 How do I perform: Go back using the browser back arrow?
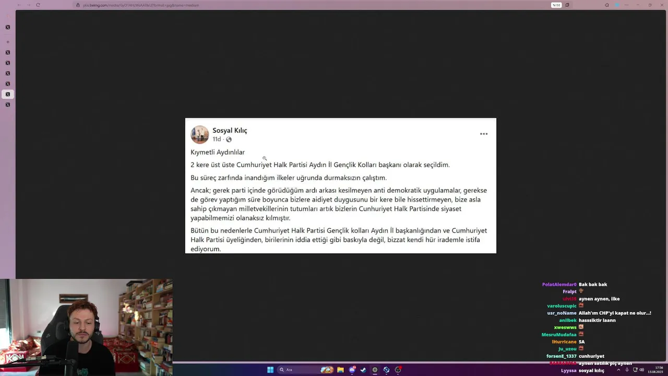tap(19, 5)
